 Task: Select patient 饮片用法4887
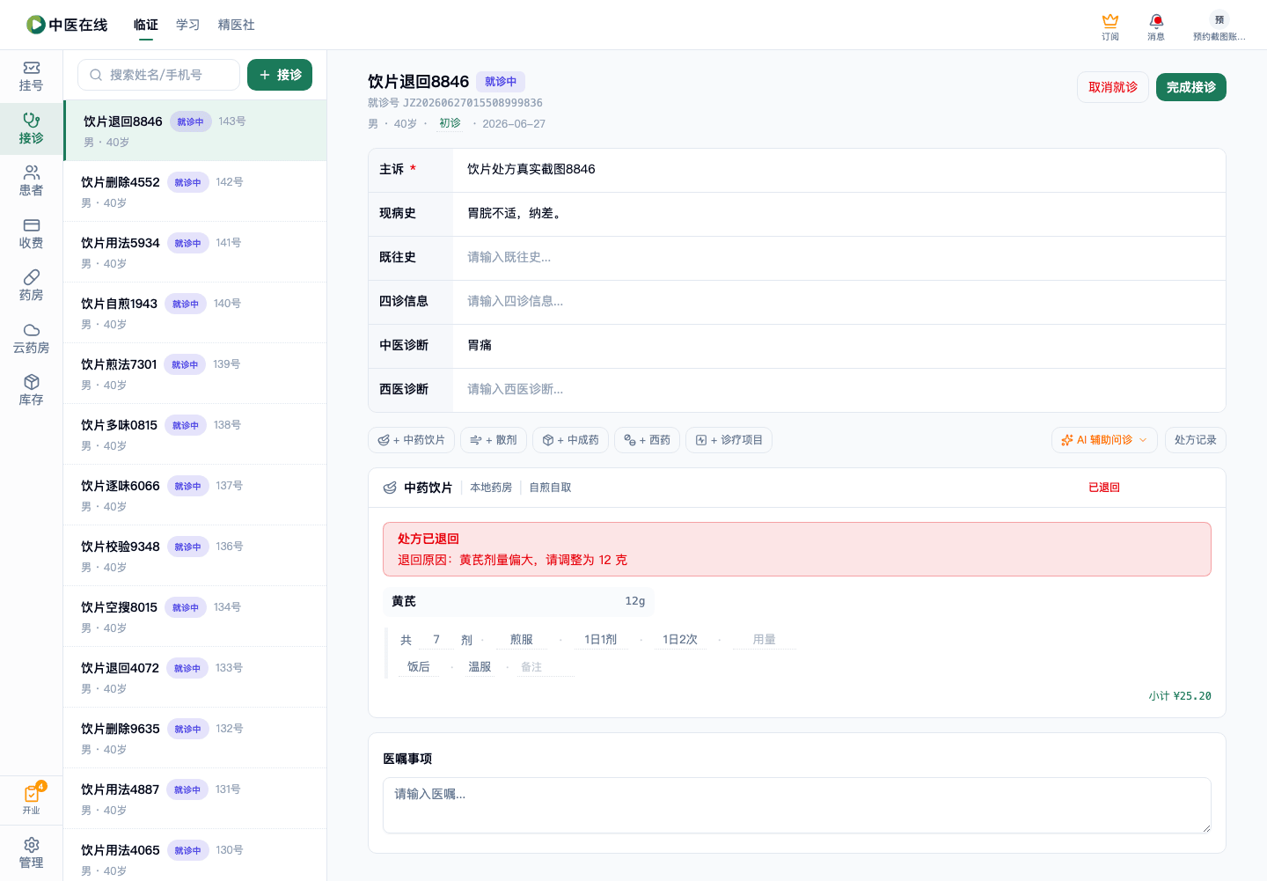195,798
